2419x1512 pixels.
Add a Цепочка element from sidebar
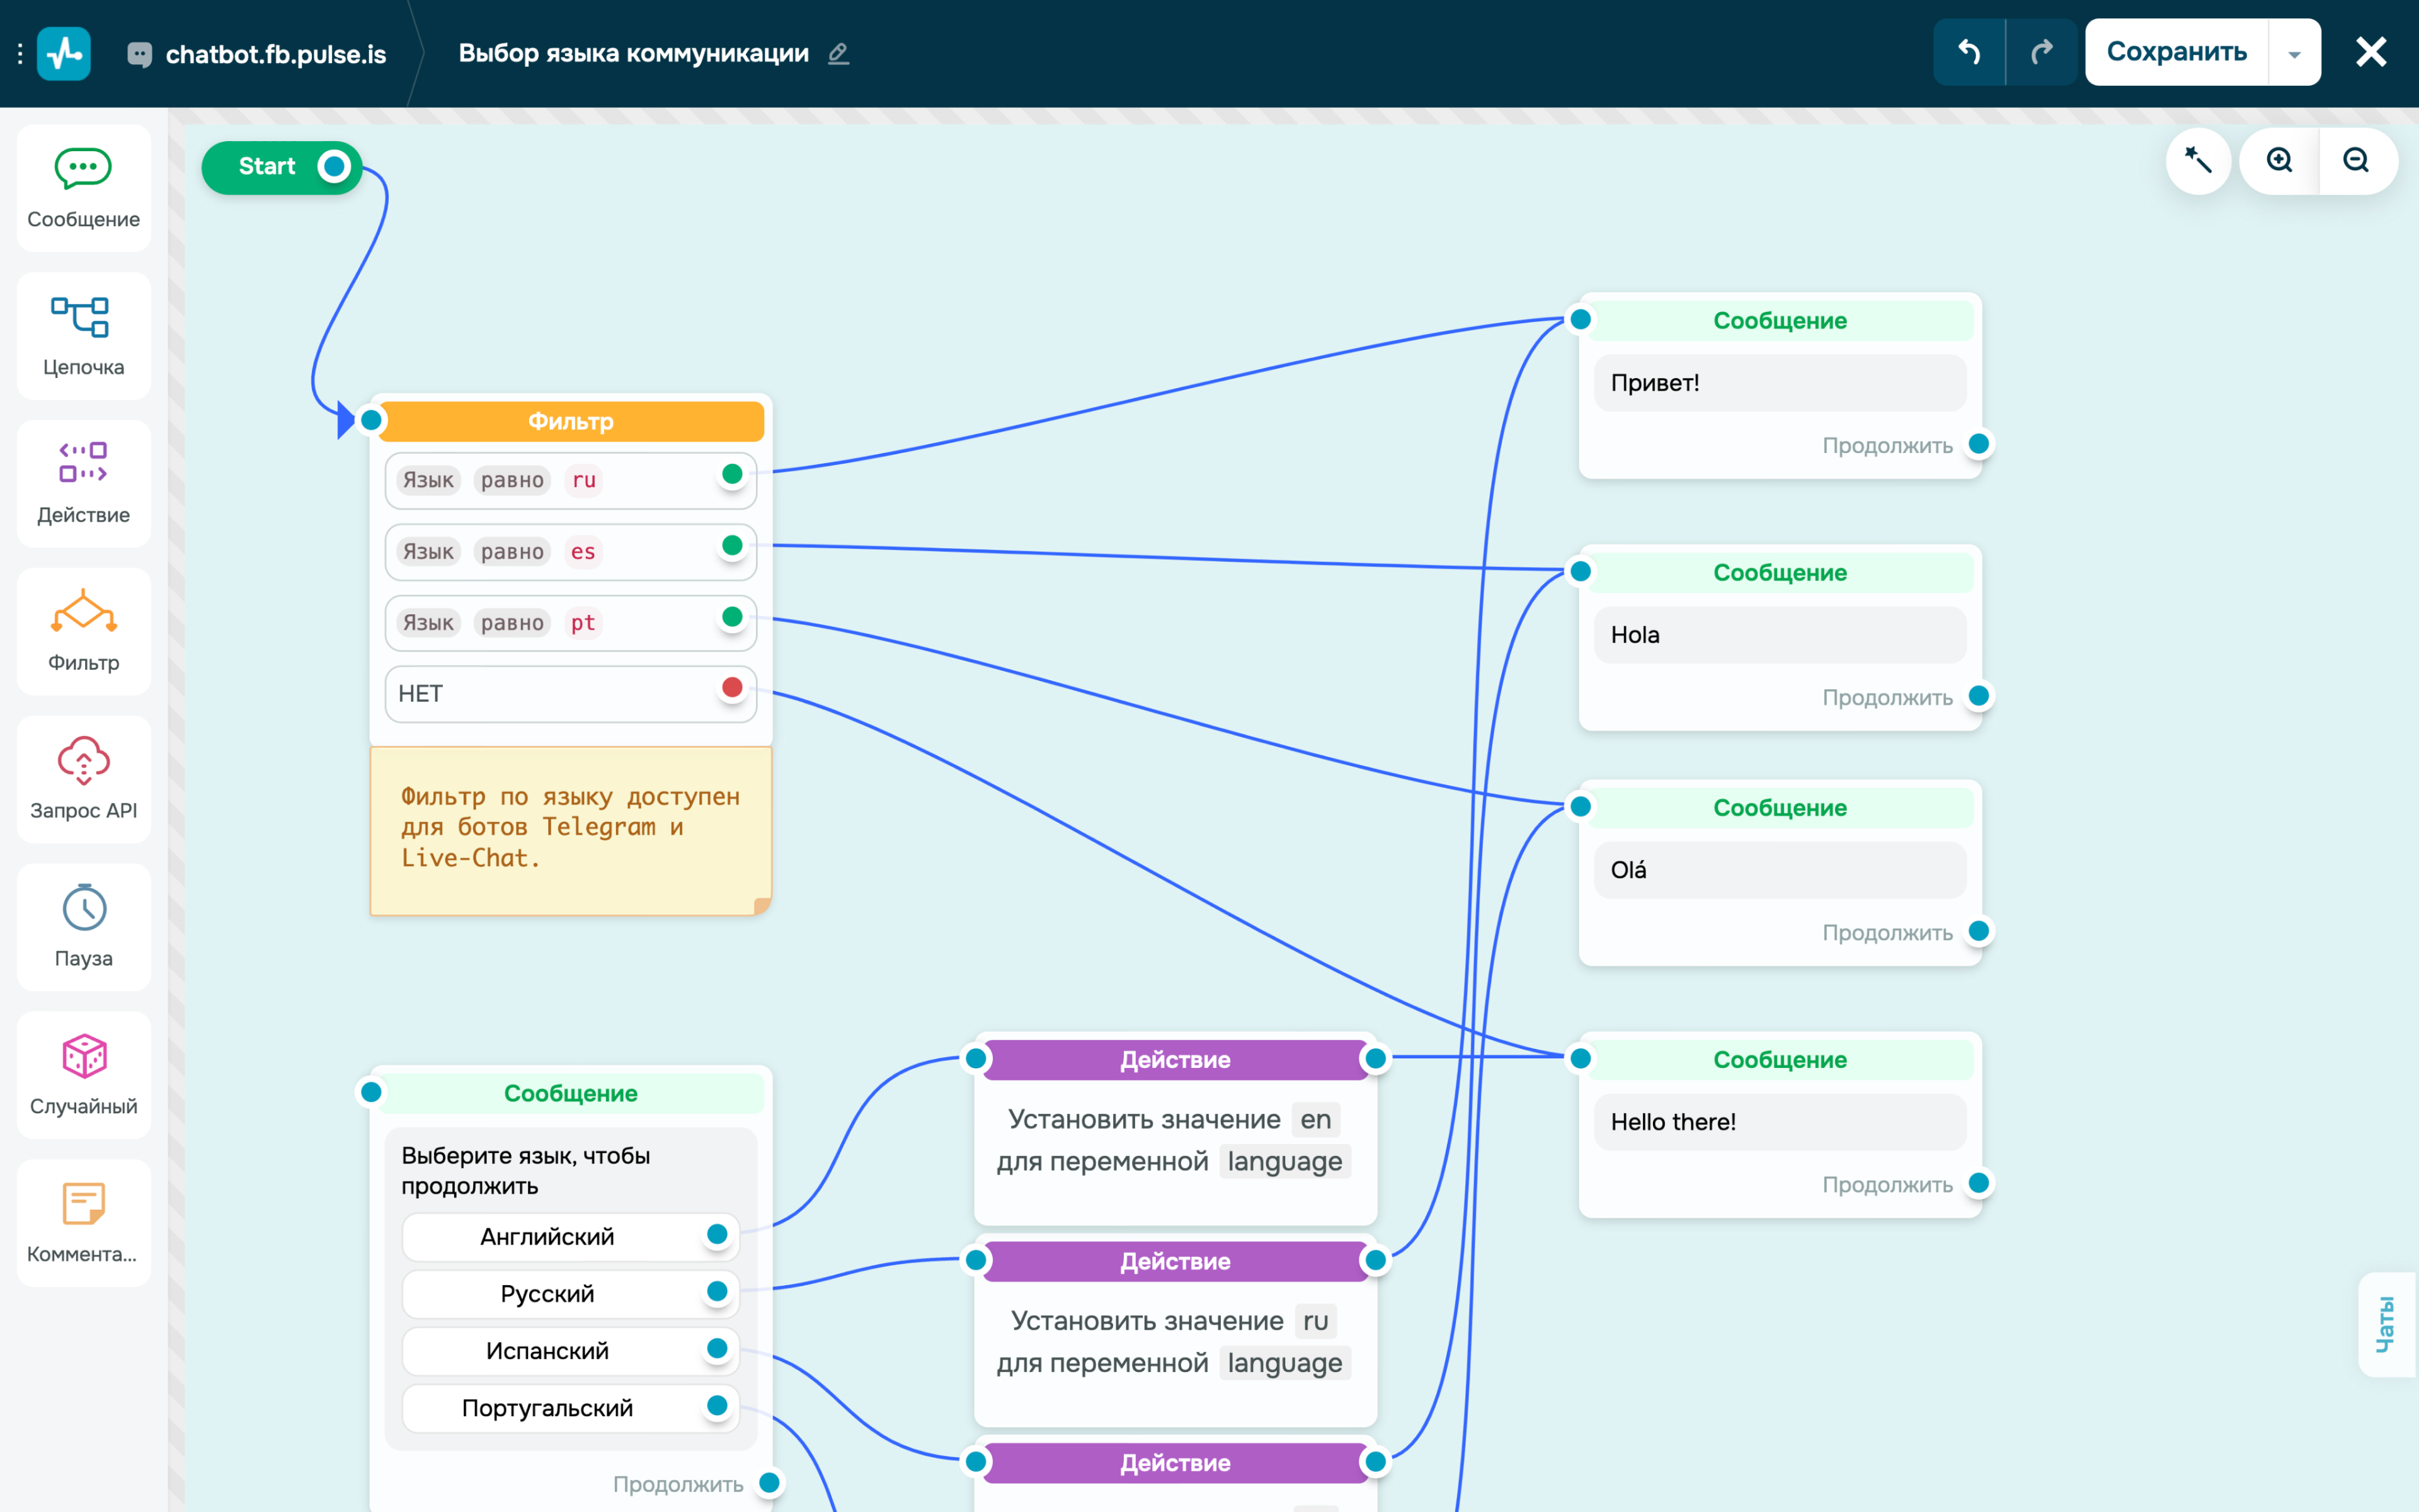pos(83,336)
